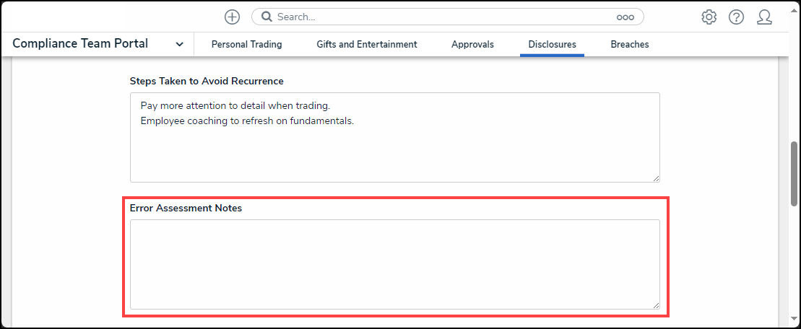
Task: Click the plus create-new icon
Action: 232,17
